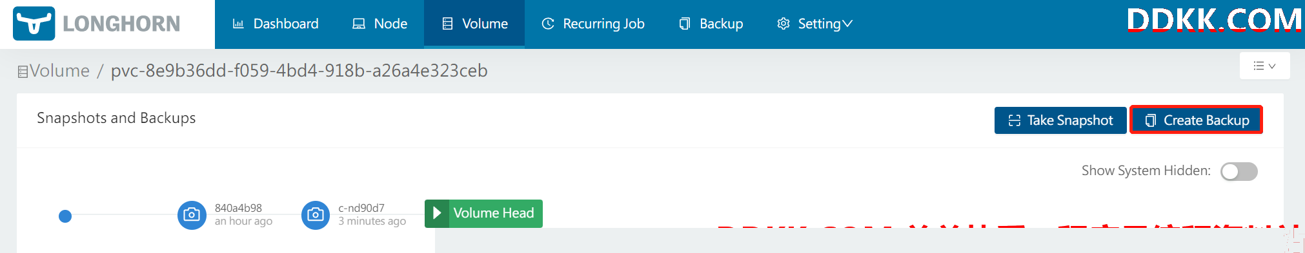
Task: Open the list actions dropdown button
Action: (1264, 66)
